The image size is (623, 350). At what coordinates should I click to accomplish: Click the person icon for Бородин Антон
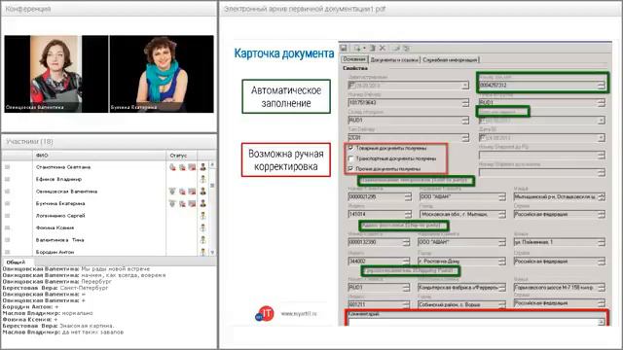click(203, 252)
